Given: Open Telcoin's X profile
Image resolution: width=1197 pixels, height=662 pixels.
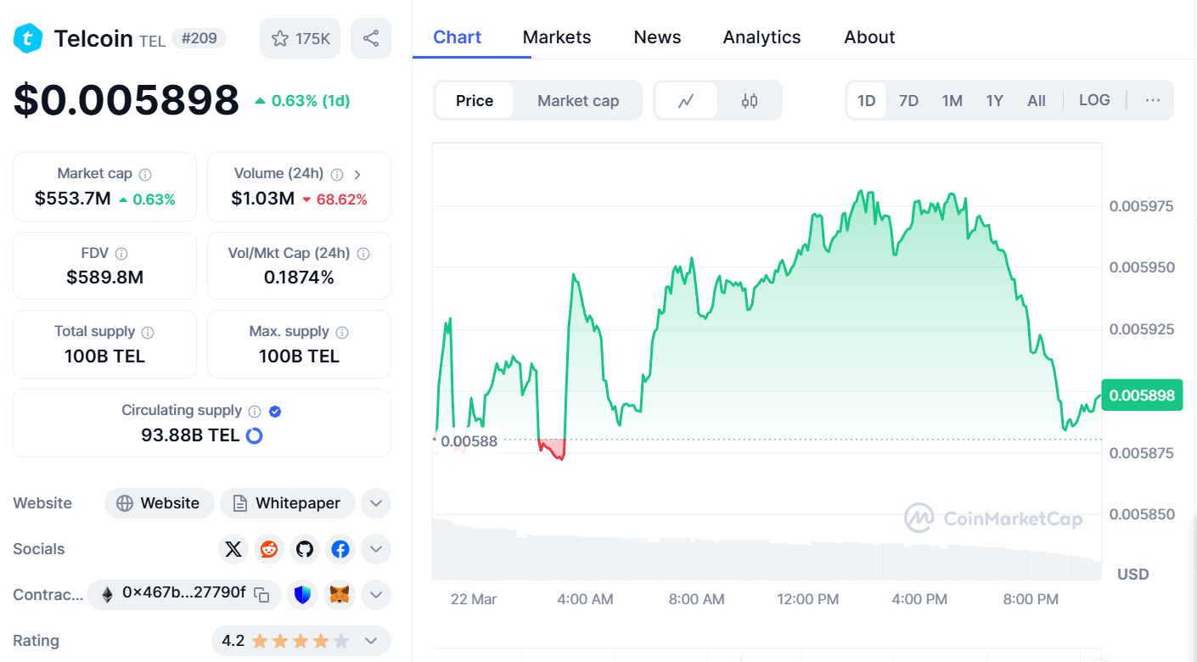Looking at the screenshot, I should [x=233, y=549].
